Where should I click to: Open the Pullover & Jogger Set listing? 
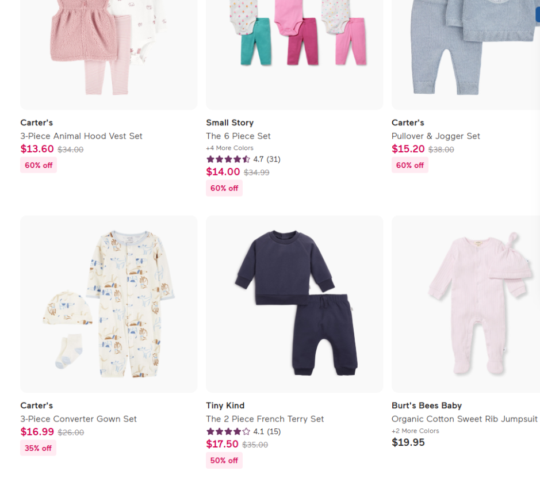pos(435,136)
